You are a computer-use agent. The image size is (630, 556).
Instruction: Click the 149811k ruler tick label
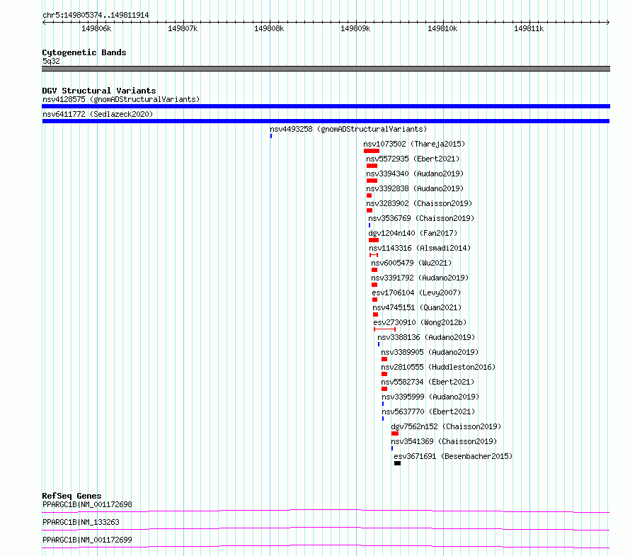[x=529, y=28]
